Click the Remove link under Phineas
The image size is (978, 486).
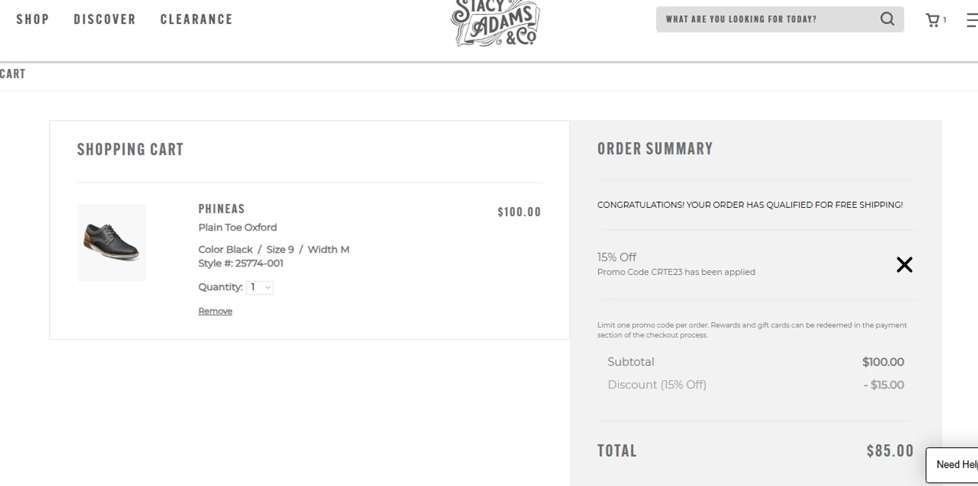[x=215, y=311]
